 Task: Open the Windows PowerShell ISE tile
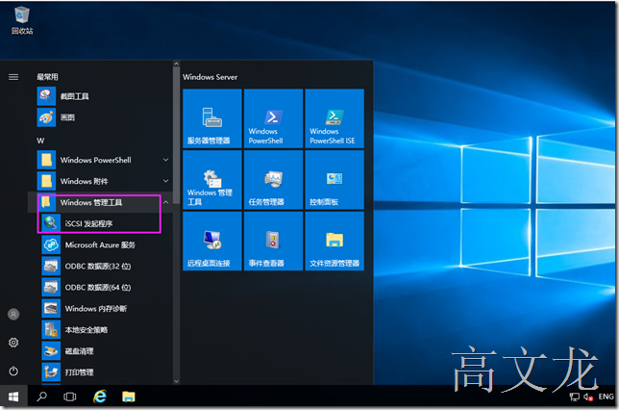[334, 118]
